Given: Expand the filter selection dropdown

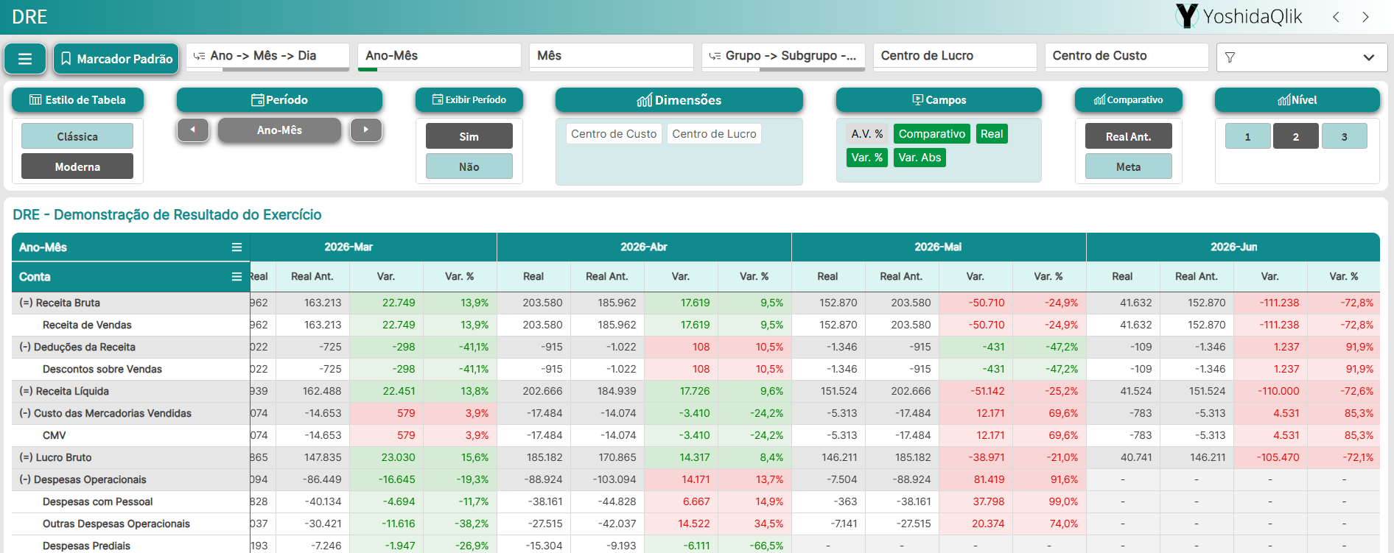Looking at the screenshot, I should [x=1302, y=57].
